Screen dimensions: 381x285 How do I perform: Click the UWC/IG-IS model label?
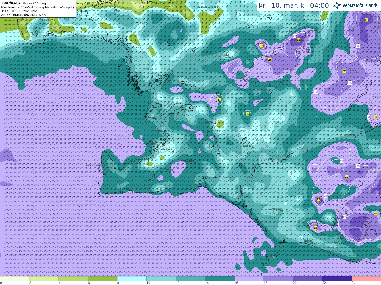[x=10, y=3]
